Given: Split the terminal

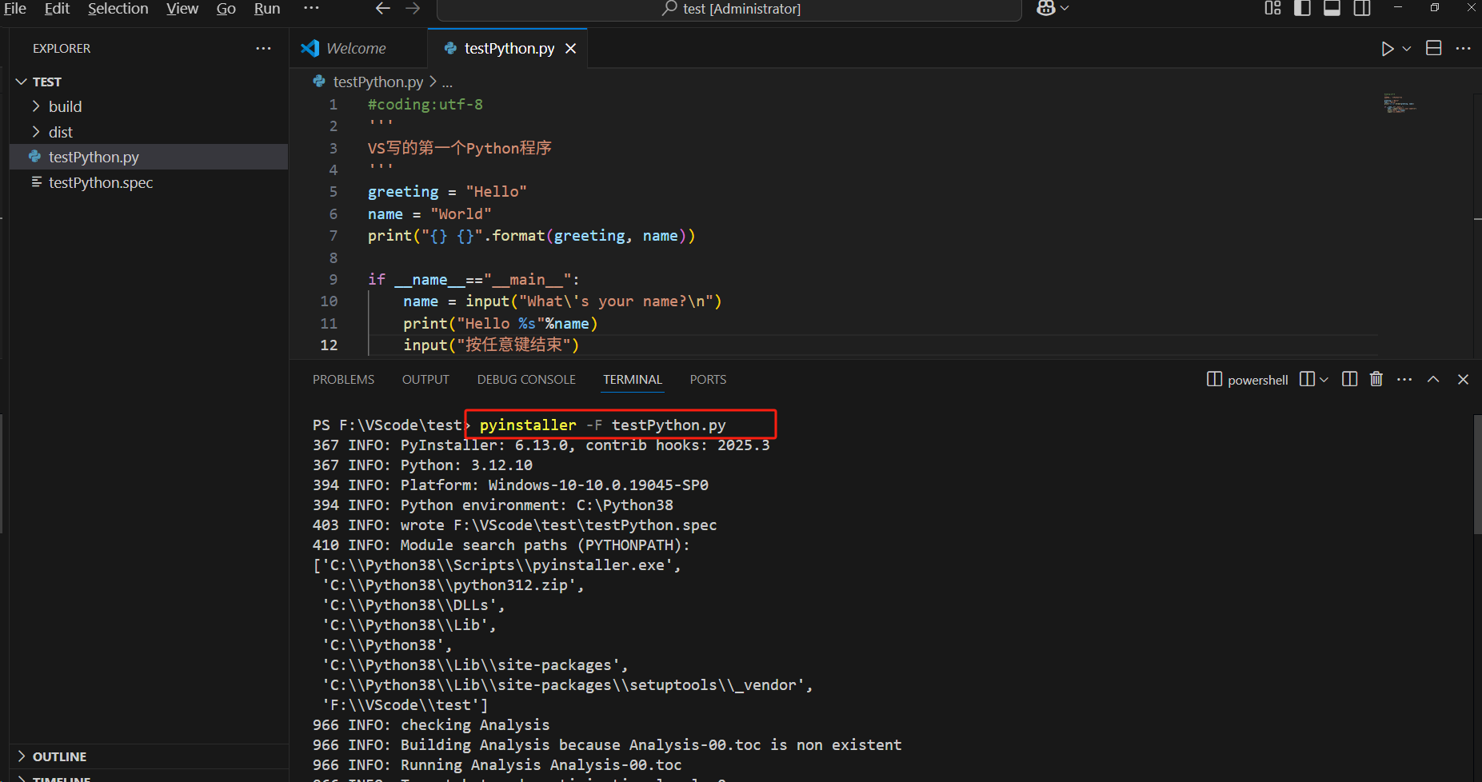Looking at the screenshot, I should 1349,379.
